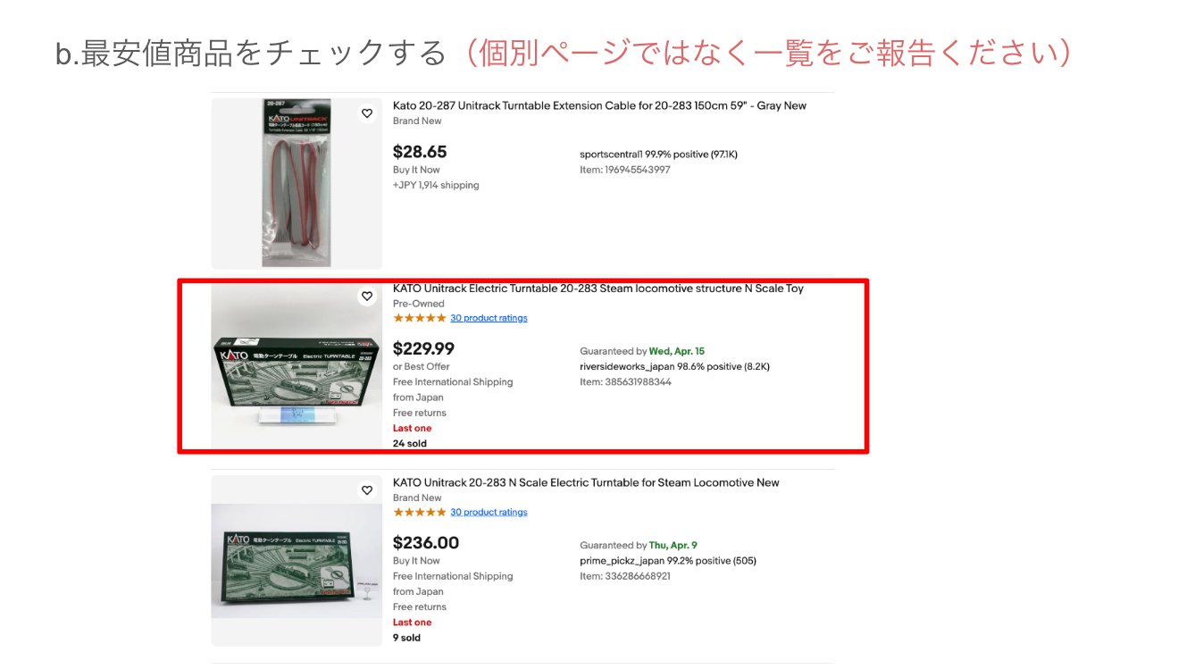
Task: Click seller riversideworks_japan feedback text
Action: (674, 366)
